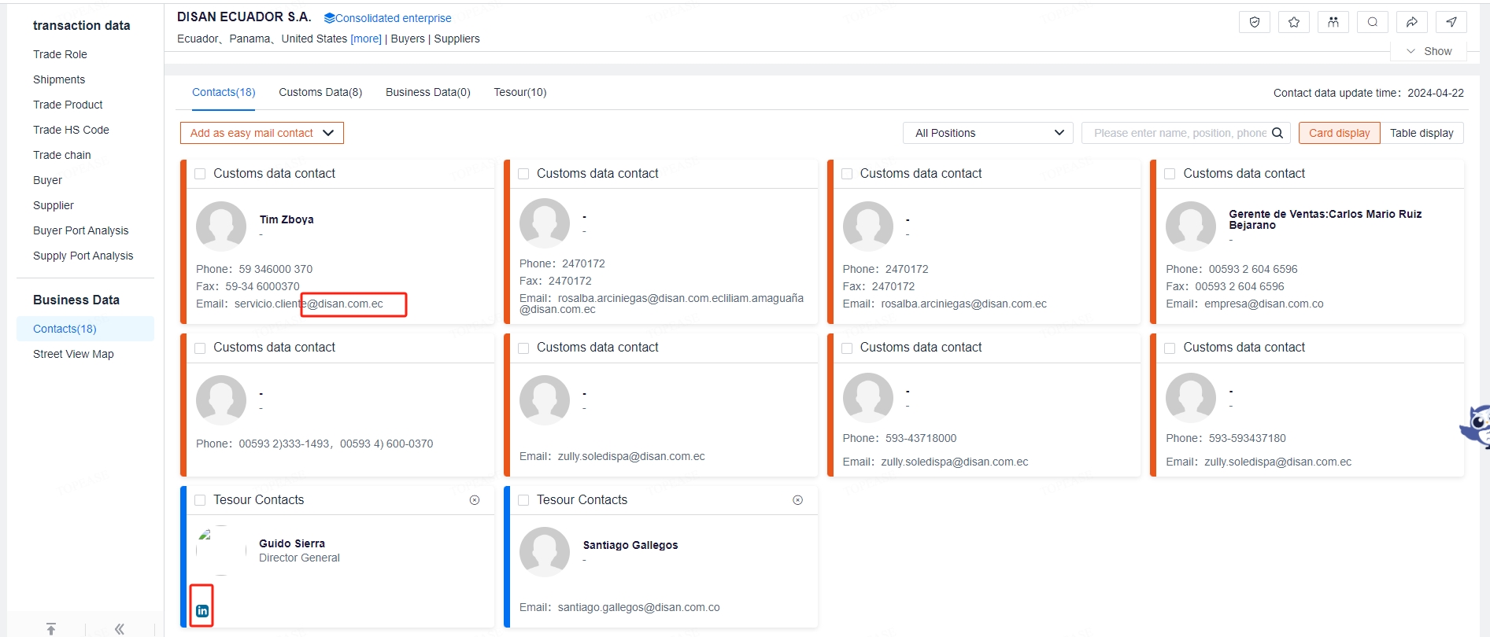Click the star favorite icon
This screenshot has width=1490, height=637.
click(1294, 22)
